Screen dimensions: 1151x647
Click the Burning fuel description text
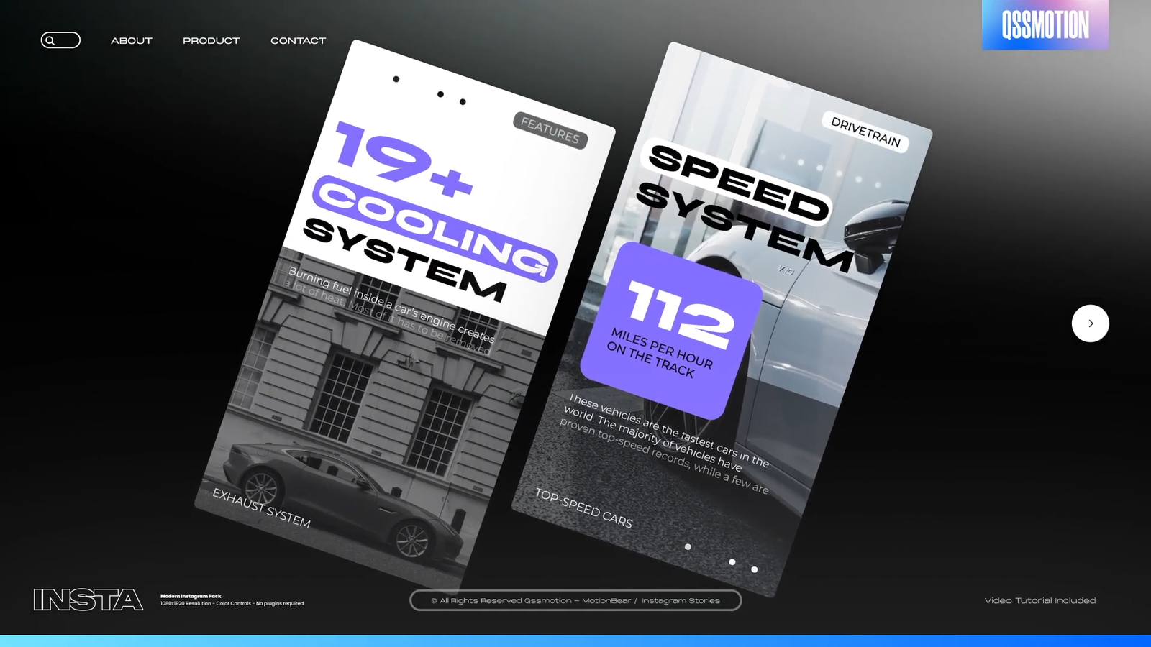[x=391, y=310]
